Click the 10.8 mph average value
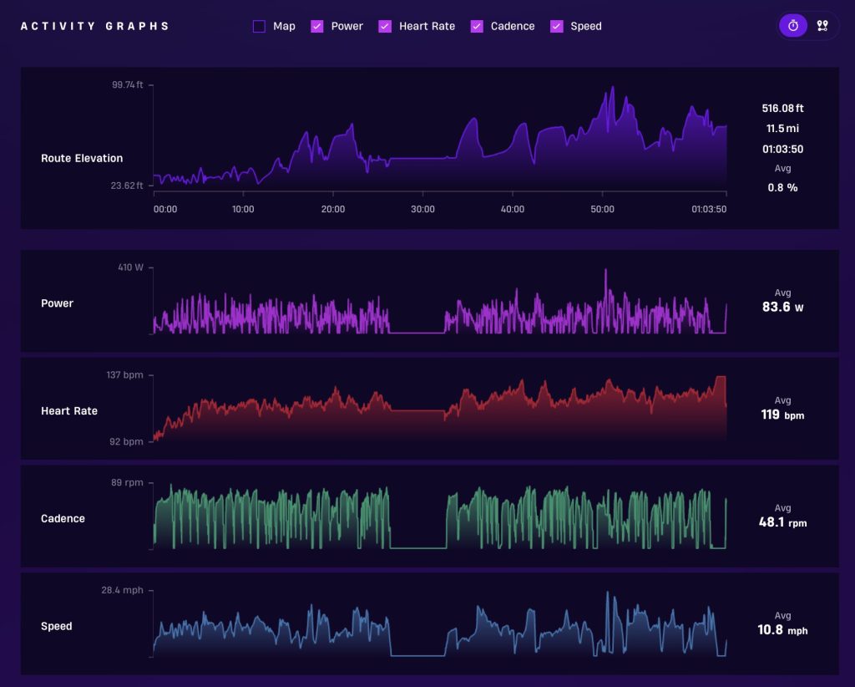Image resolution: width=855 pixels, height=687 pixels. [782, 629]
